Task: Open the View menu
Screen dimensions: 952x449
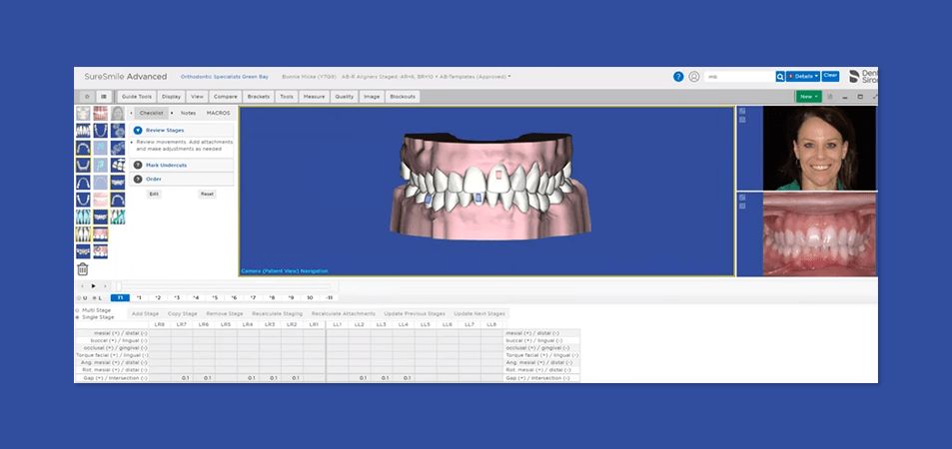Action: point(198,97)
